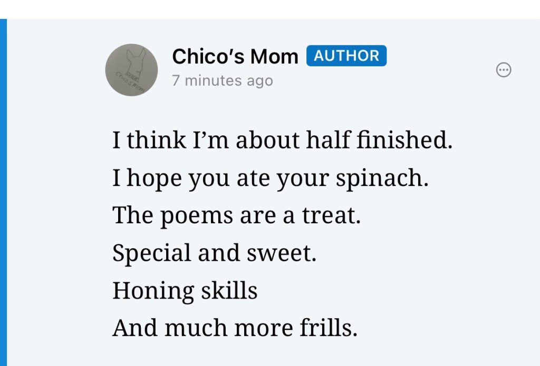Click the blue AUTHOR badge
This screenshot has width=540, height=366.
tap(346, 56)
